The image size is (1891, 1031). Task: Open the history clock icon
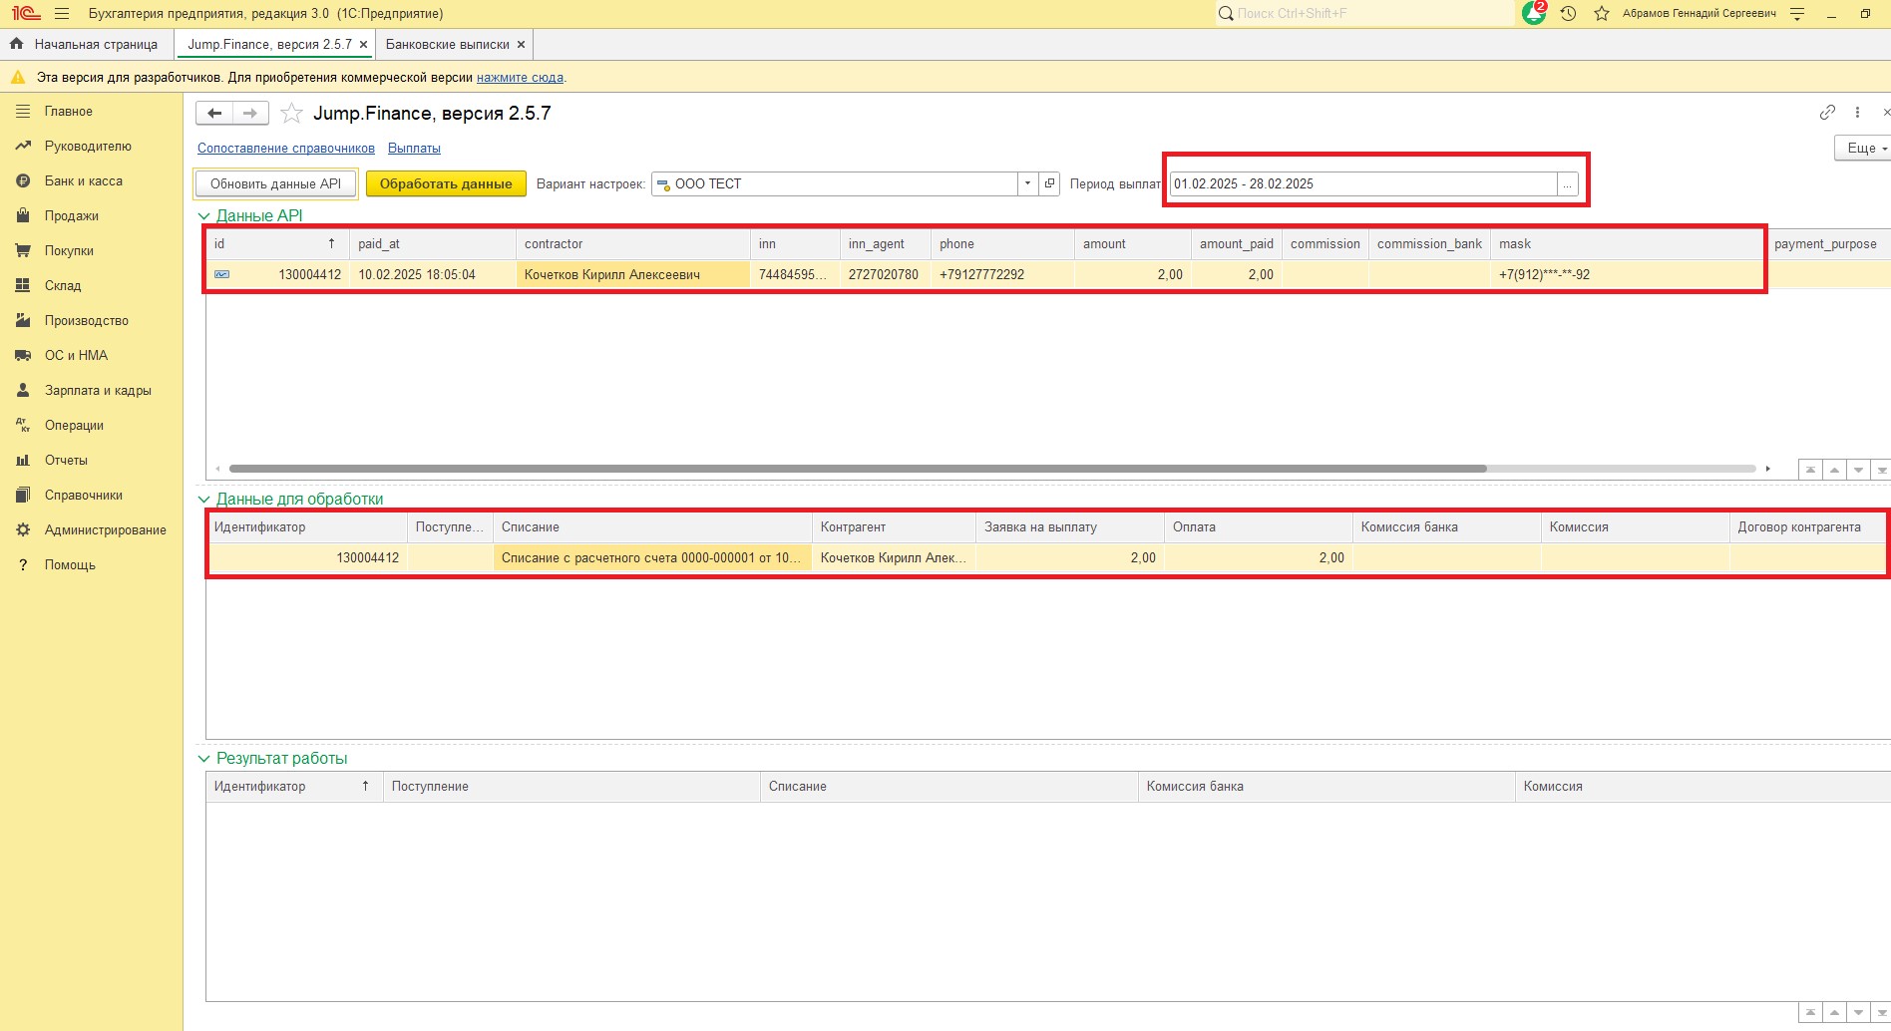coord(1568,14)
